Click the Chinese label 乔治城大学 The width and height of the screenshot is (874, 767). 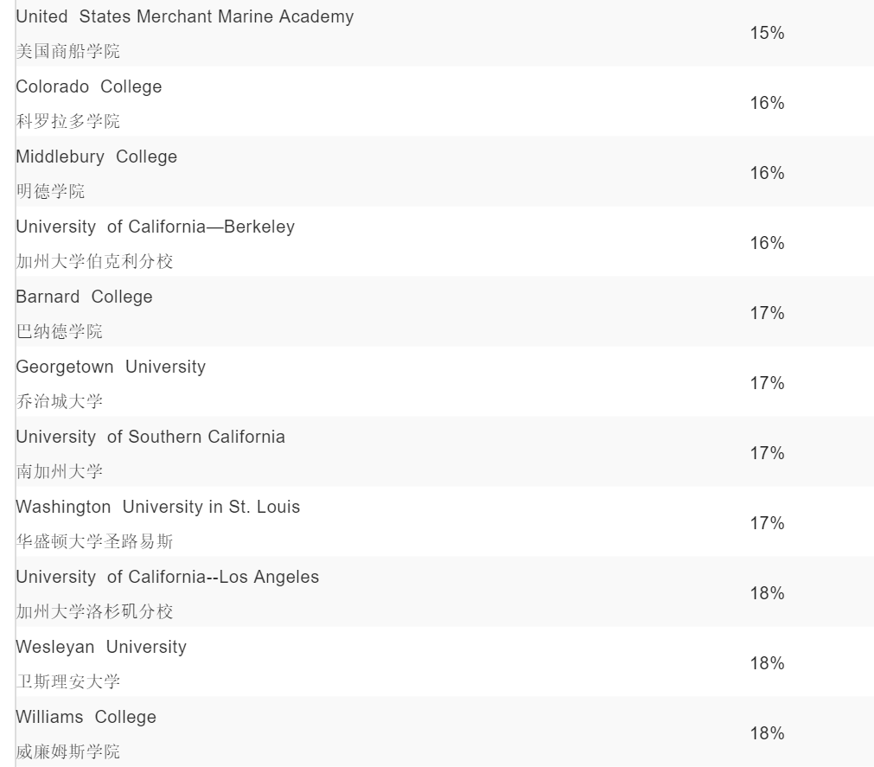coord(60,401)
